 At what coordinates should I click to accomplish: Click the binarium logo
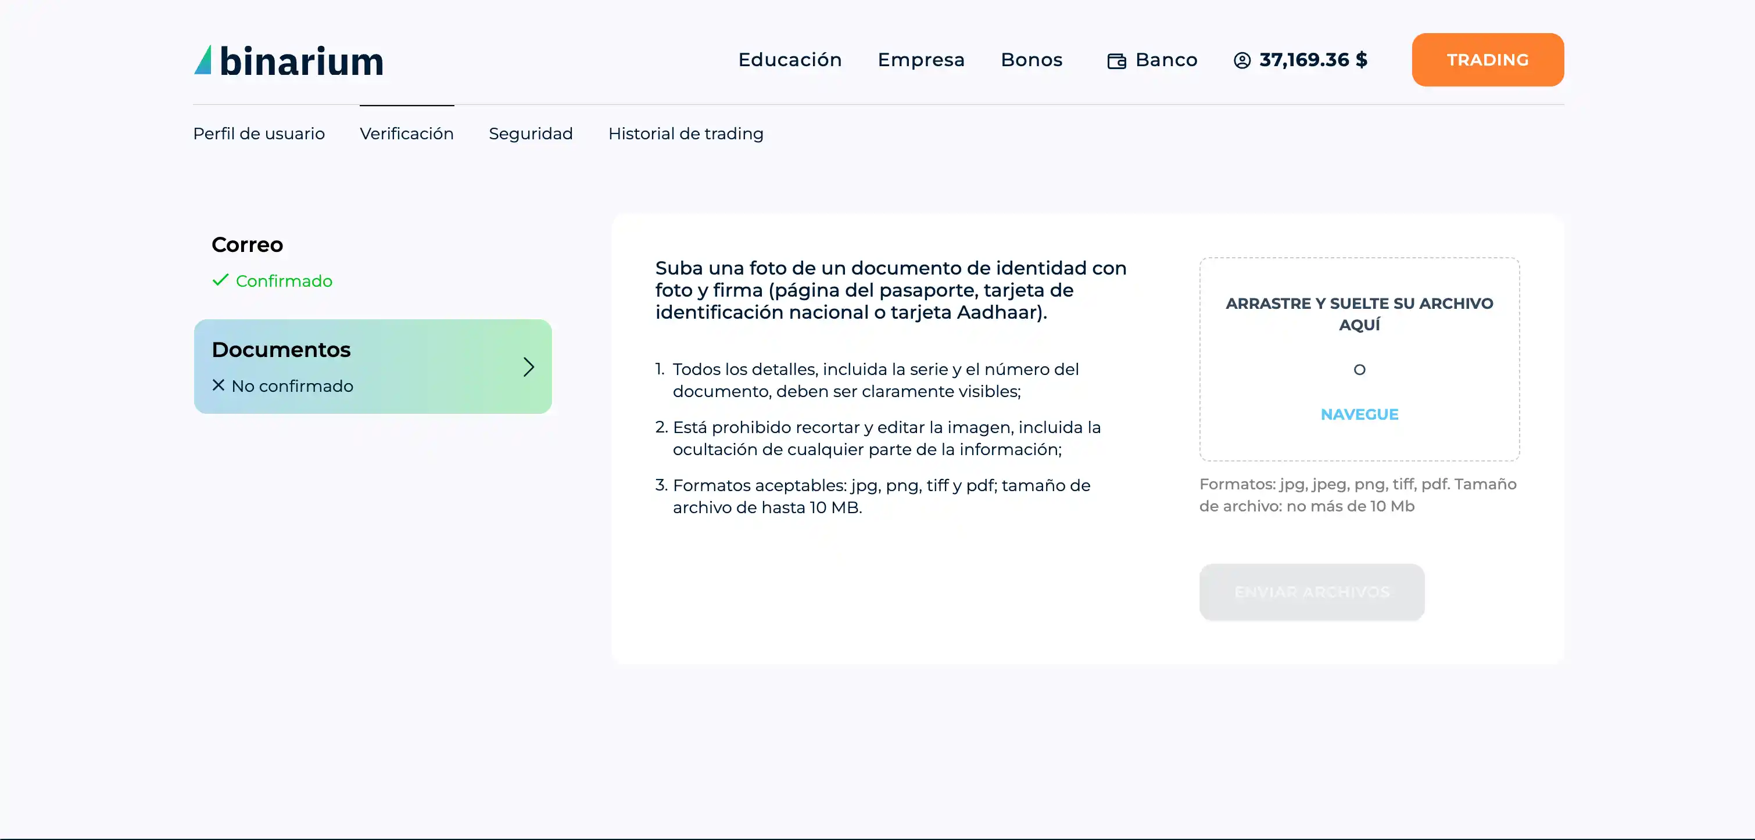coord(289,60)
